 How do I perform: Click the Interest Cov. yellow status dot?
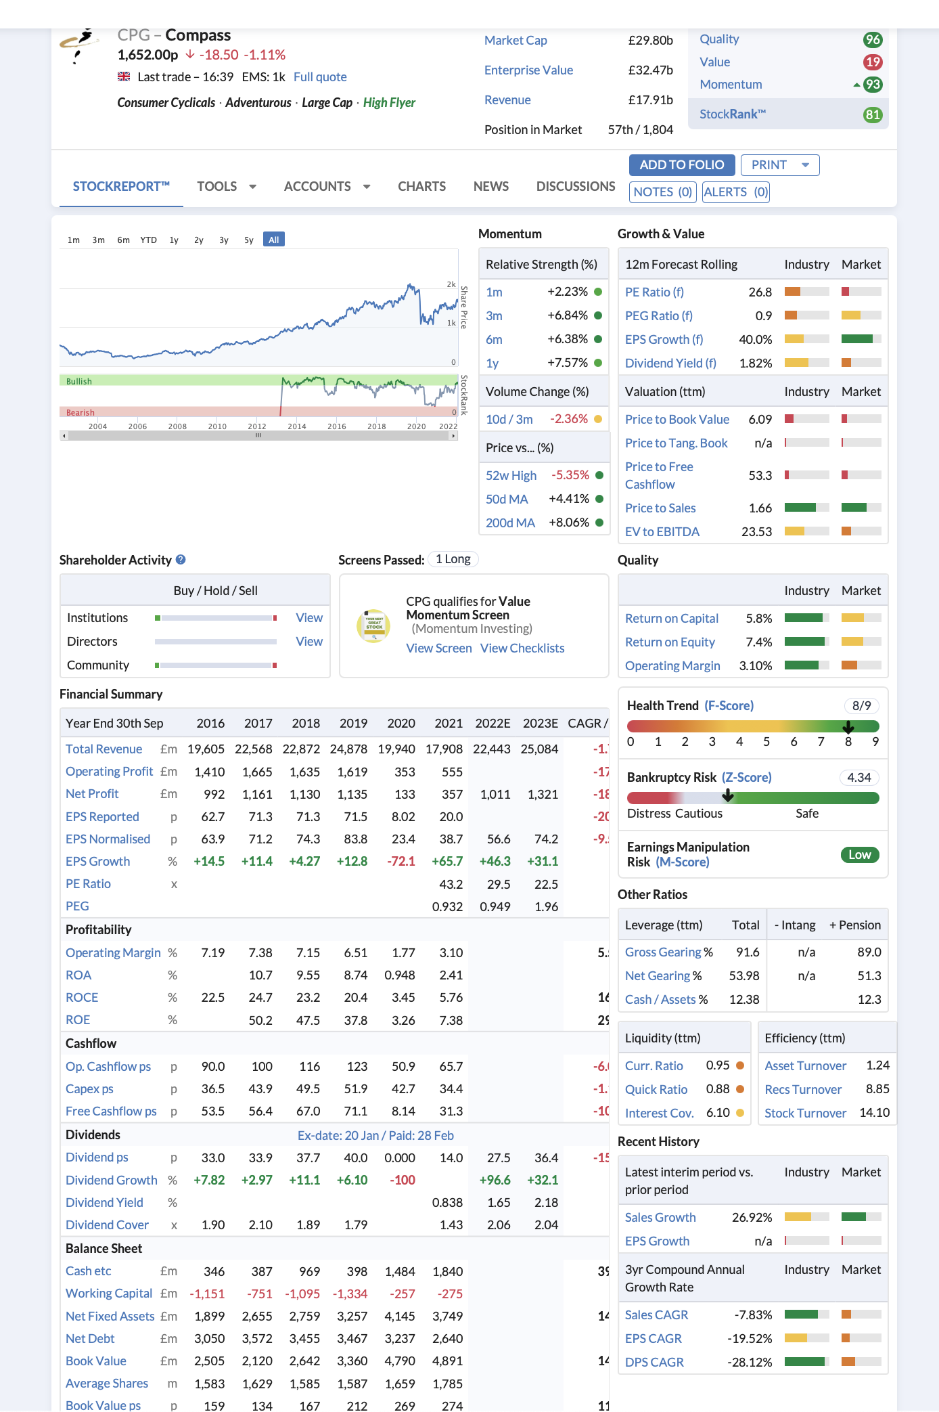740,1113
